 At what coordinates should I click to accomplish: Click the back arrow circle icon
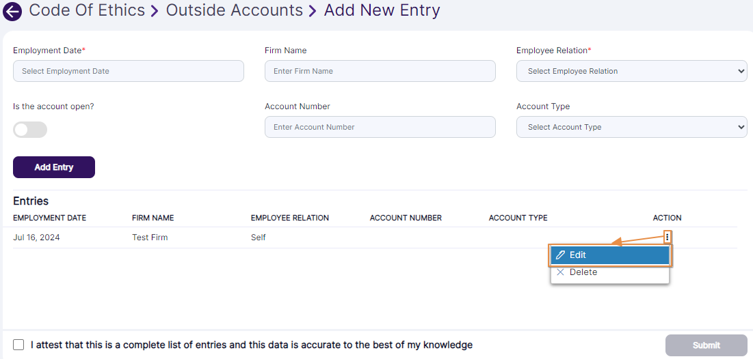12,12
